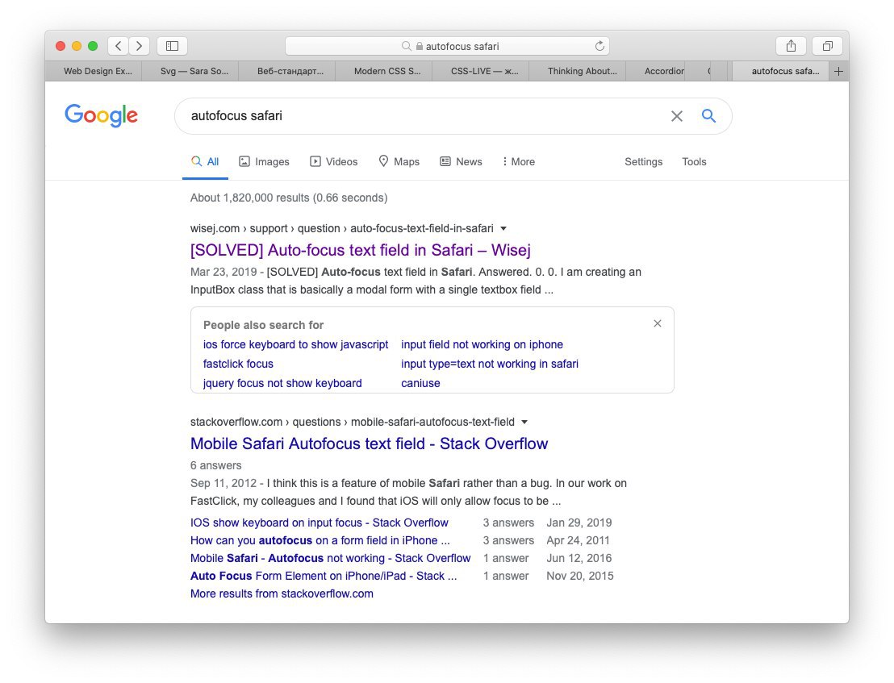Open the Settings menu
Viewport: 894px width, 683px height.
644,162
